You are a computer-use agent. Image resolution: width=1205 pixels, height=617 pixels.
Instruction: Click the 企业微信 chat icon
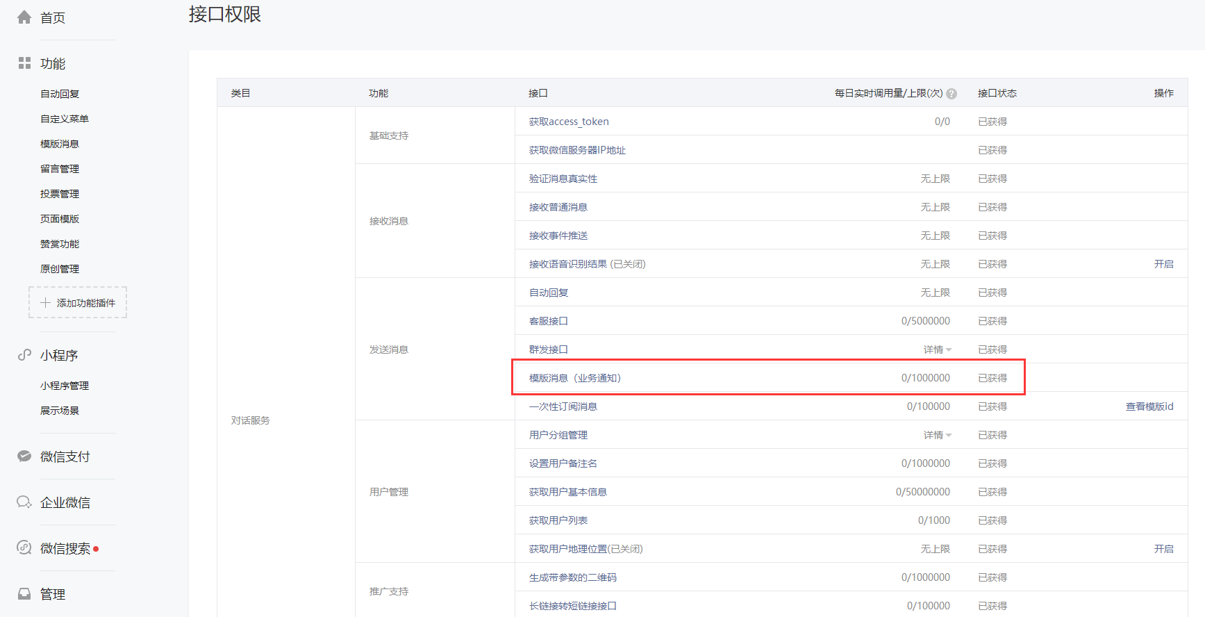point(24,502)
